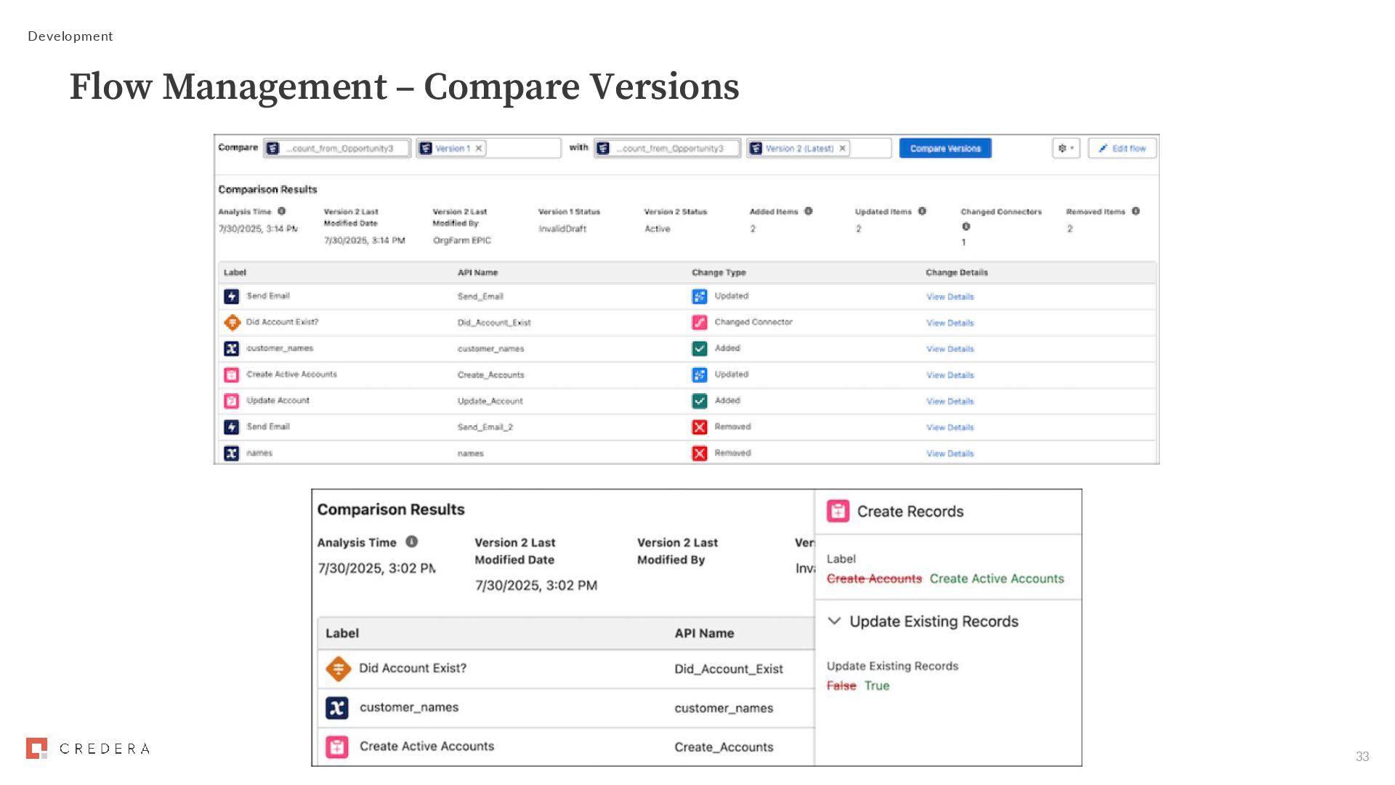Image resolution: width=1395 pixels, height=785 pixels.
Task: Click the Added Items info icon
Action: pos(808,212)
